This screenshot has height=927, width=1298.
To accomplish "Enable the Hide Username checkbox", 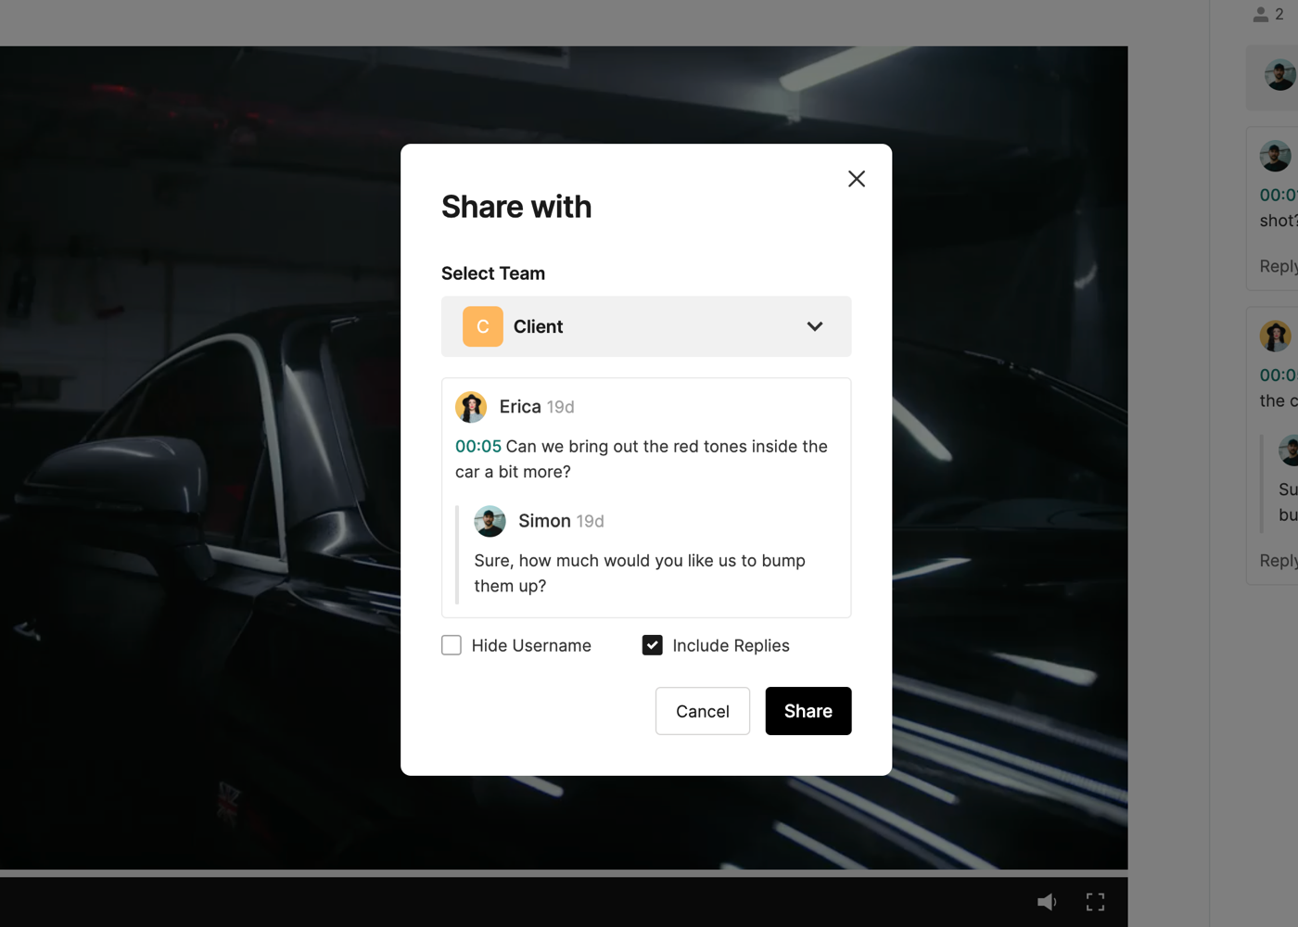I will pos(452,645).
